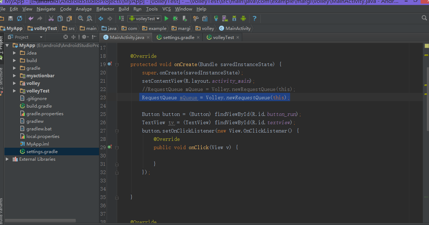Image resolution: width=429 pixels, height=225 pixels.
Task: Click the override gutter marker at line 19
Action: [x=110, y=64]
